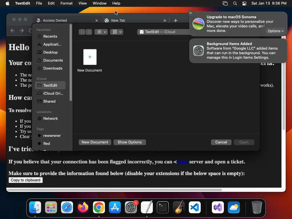The width and height of the screenshot is (292, 219).
Task: Switch to the New Tab browser tab
Action: tap(135, 21)
